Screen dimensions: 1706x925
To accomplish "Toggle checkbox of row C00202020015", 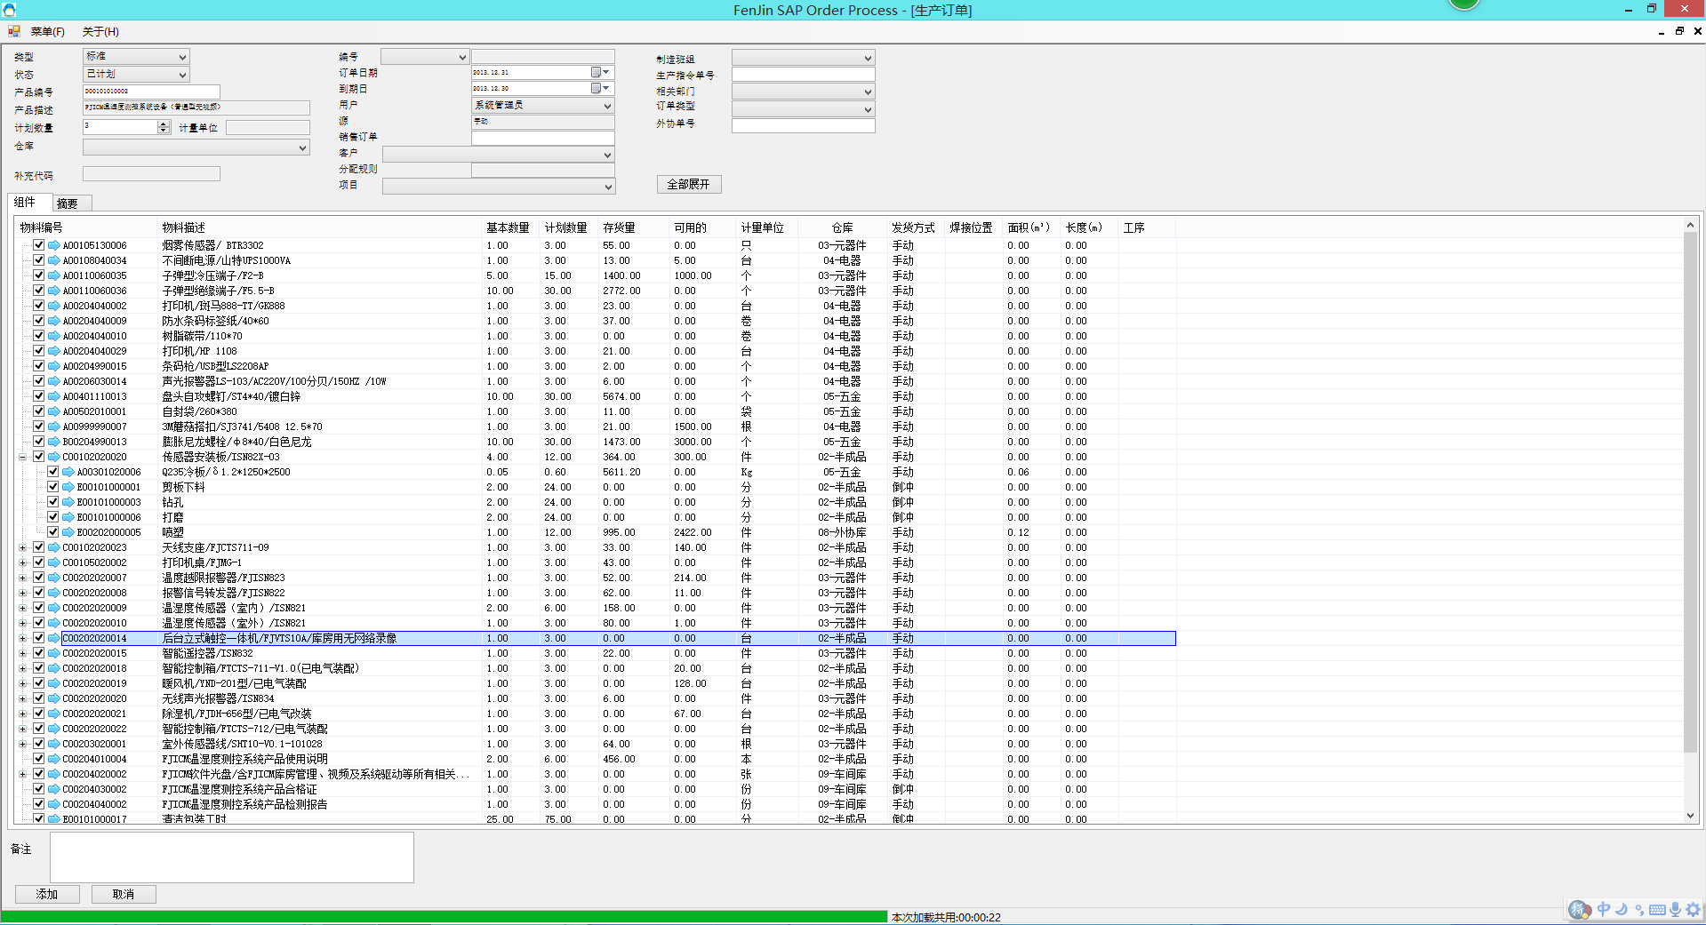I will pos(38,653).
